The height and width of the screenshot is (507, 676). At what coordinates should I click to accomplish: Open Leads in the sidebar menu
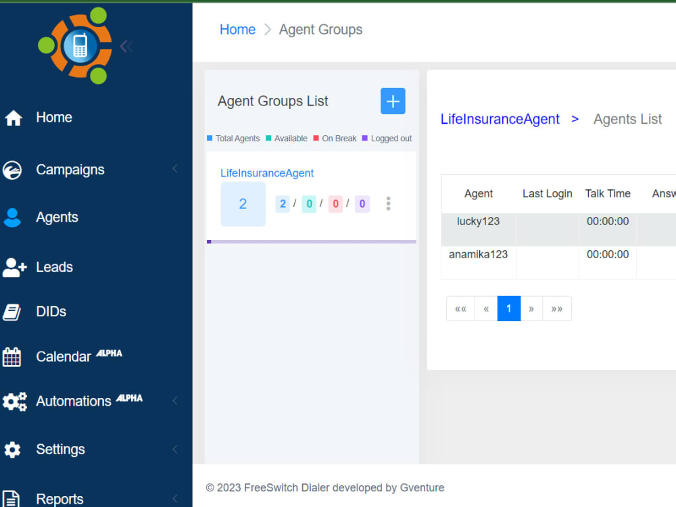[x=55, y=267]
